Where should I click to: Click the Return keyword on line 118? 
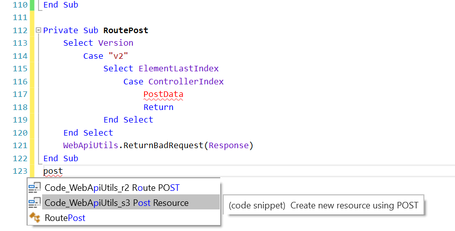pos(159,107)
